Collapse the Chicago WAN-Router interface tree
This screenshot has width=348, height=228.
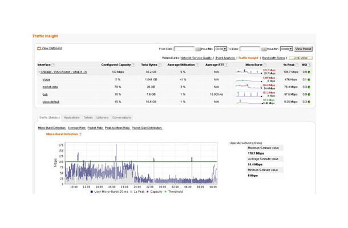pos(39,72)
